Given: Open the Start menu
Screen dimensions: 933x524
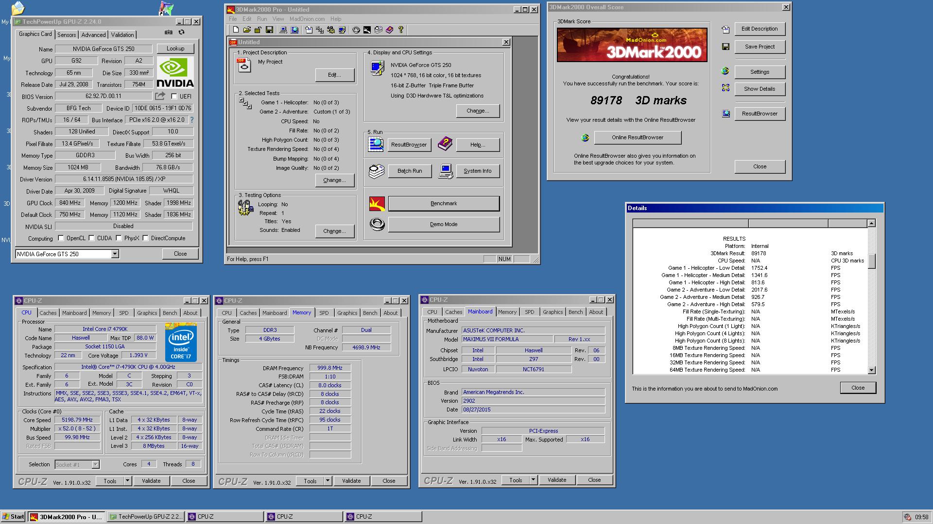Looking at the screenshot, I should (x=13, y=517).
